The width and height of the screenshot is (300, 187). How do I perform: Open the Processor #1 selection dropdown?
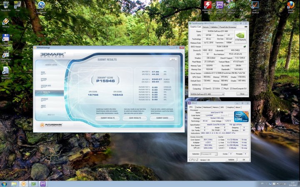coord(209,154)
